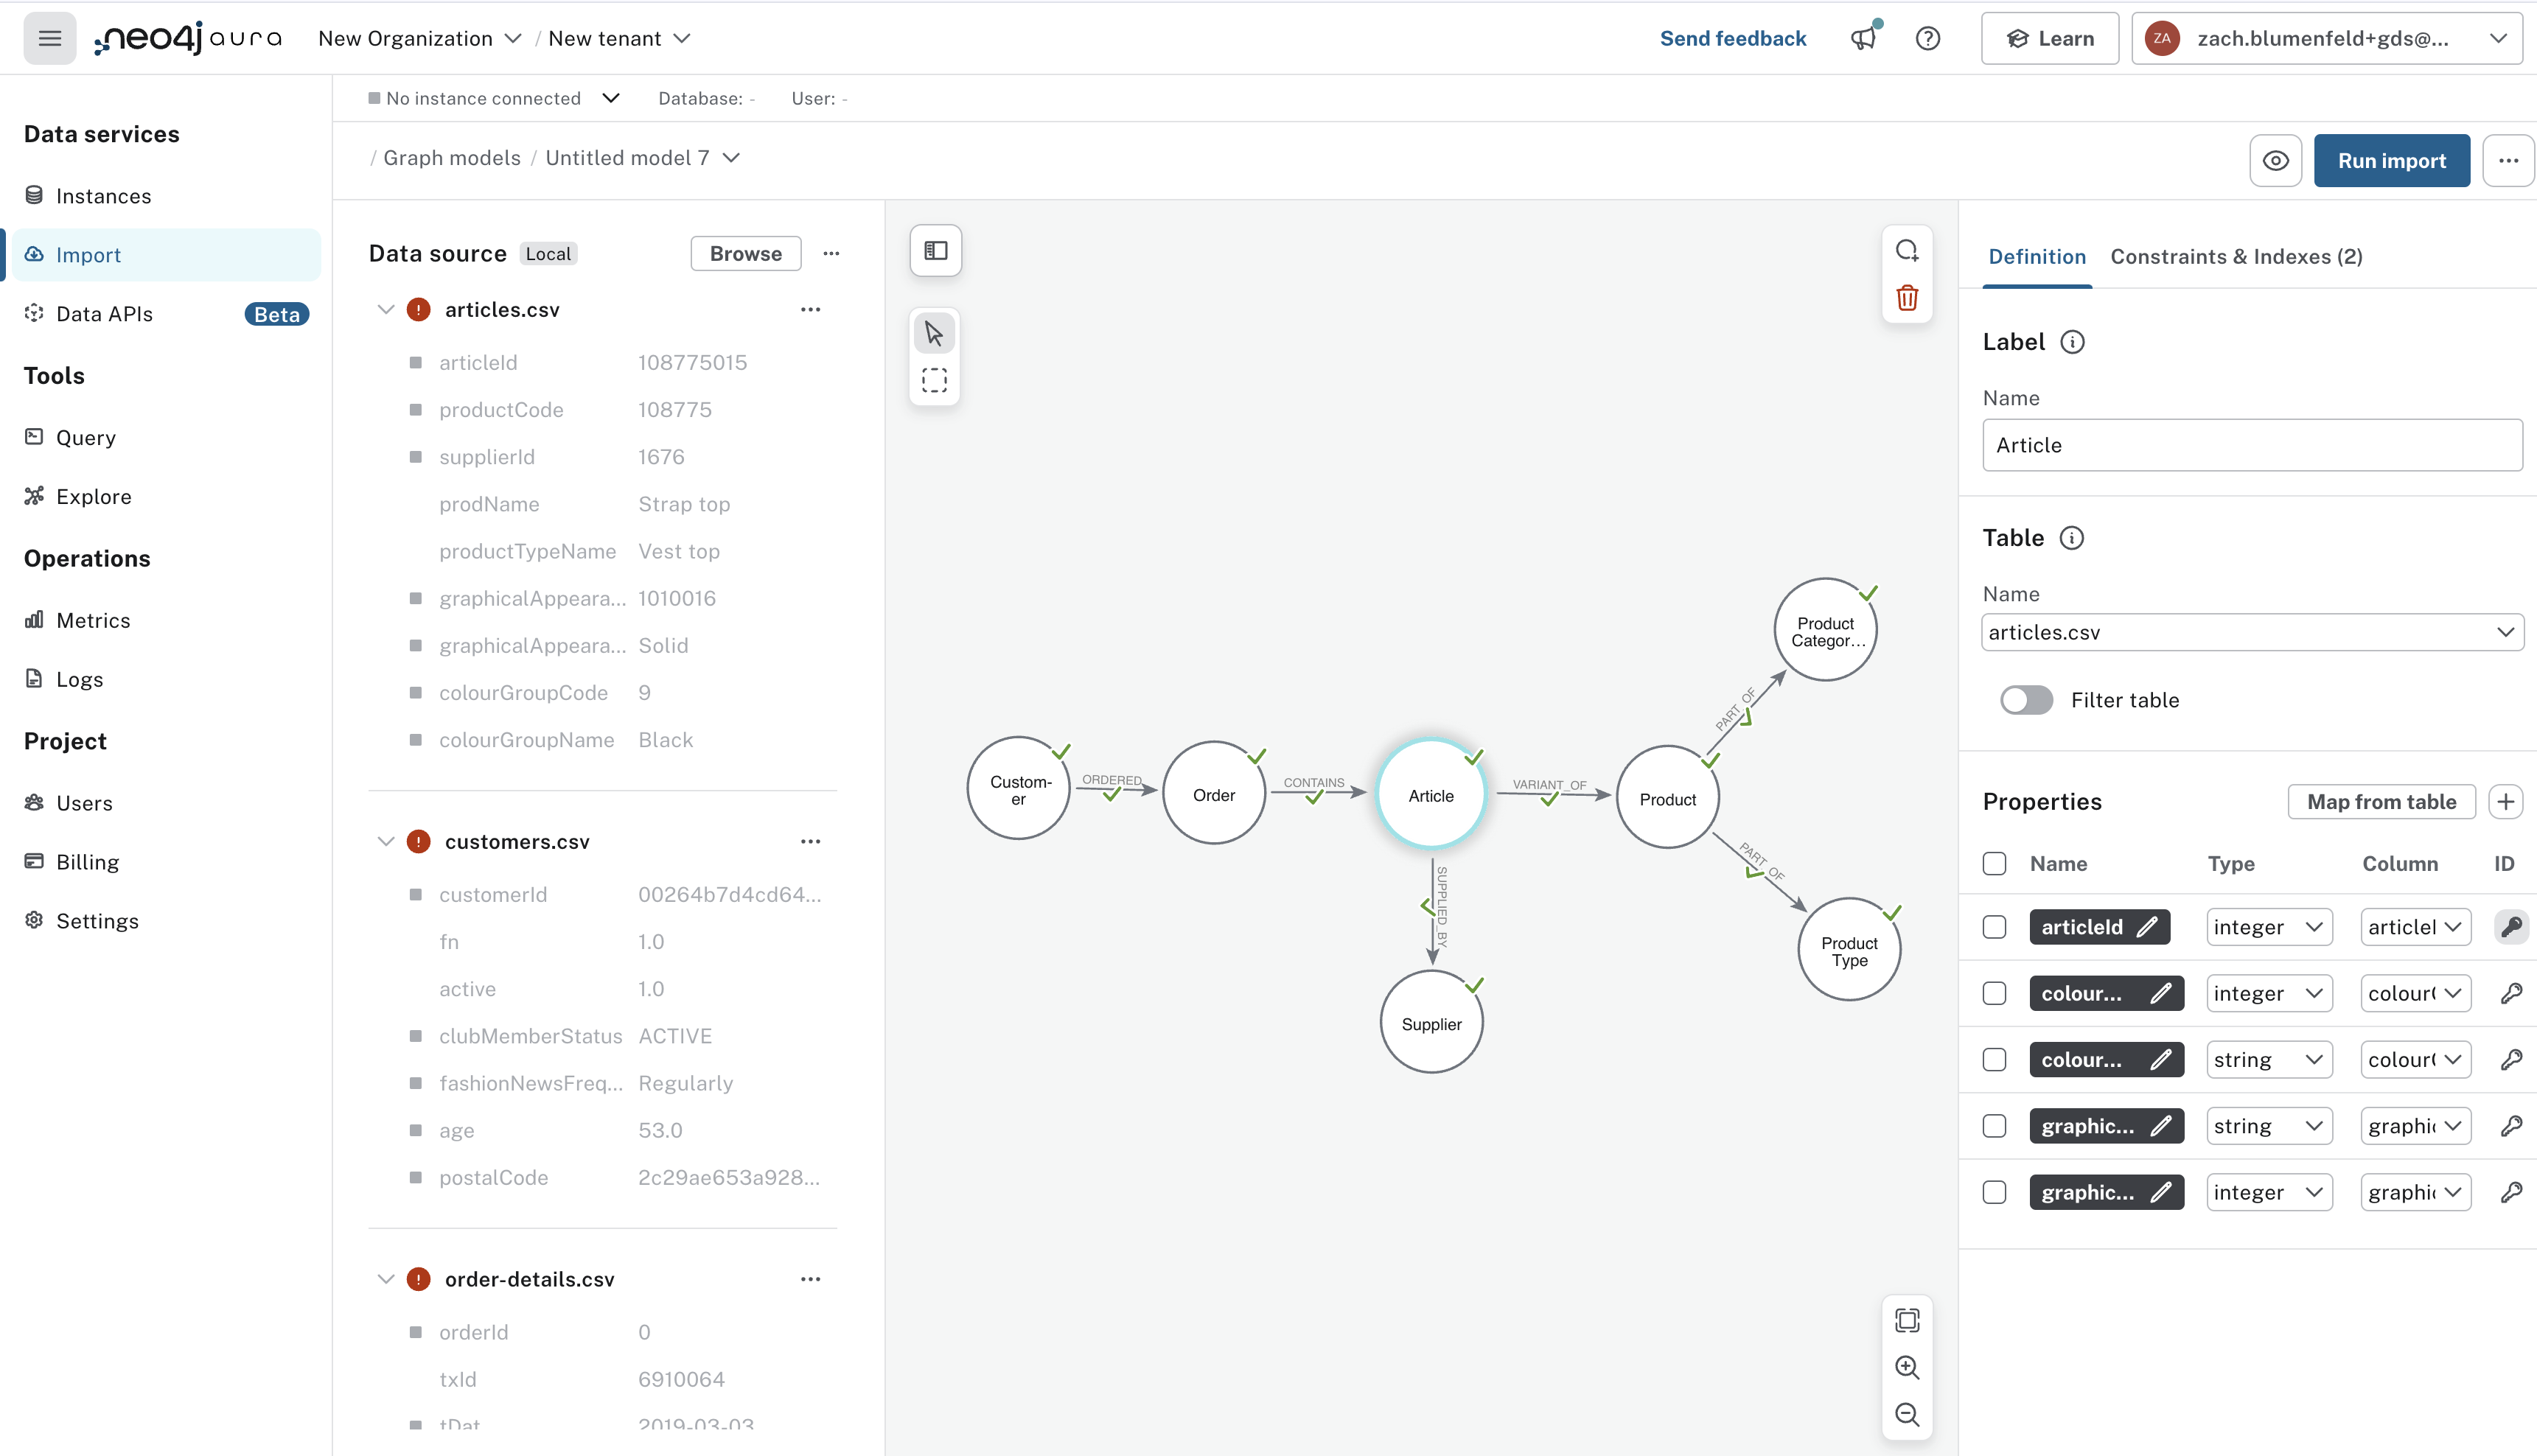This screenshot has height=1456, width=2537.
Task: Collapse the order-details.csv file tree
Action: 385,1279
